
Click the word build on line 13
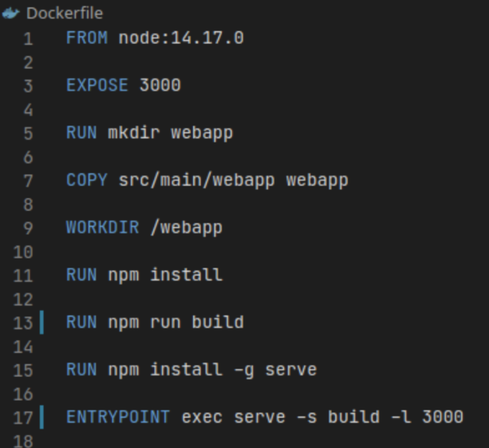[x=217, y=322]
